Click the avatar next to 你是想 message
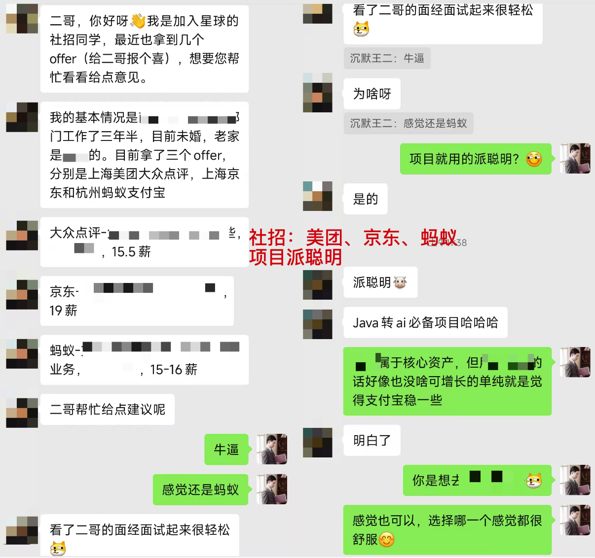 [x=575, y=480]
